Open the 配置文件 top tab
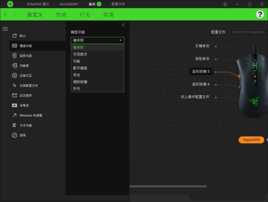 [118, 4]
